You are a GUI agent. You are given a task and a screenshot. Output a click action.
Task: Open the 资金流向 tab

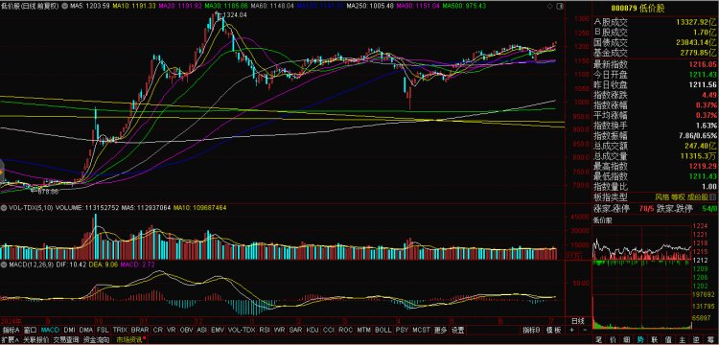(96, 340)
